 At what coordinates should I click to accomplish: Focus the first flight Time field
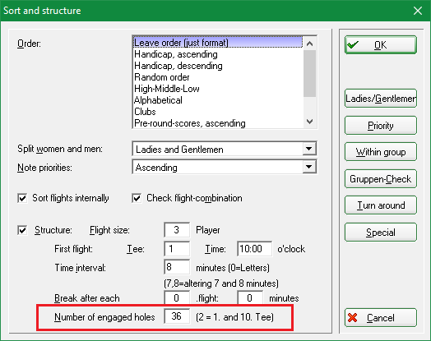[254, 249]
